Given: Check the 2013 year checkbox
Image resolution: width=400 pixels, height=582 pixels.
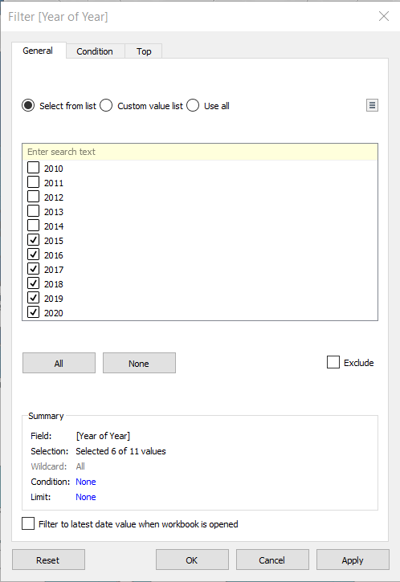Looking at the screenshot, I should pyautogui.click(x=34, y=211).
